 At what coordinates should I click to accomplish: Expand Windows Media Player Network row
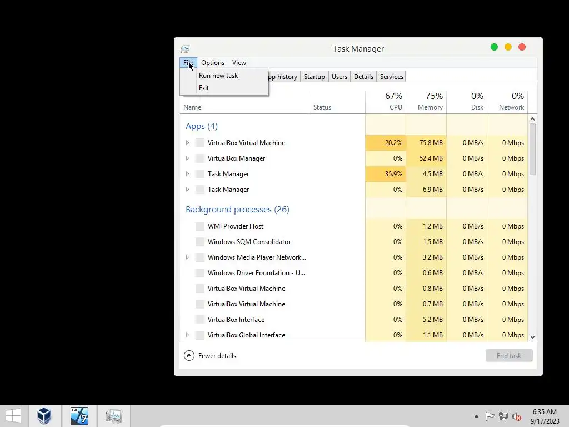tap(188, 257)
